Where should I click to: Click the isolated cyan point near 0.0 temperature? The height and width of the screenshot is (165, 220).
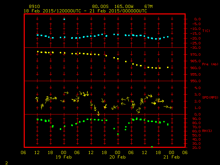(x=64, y=19)
